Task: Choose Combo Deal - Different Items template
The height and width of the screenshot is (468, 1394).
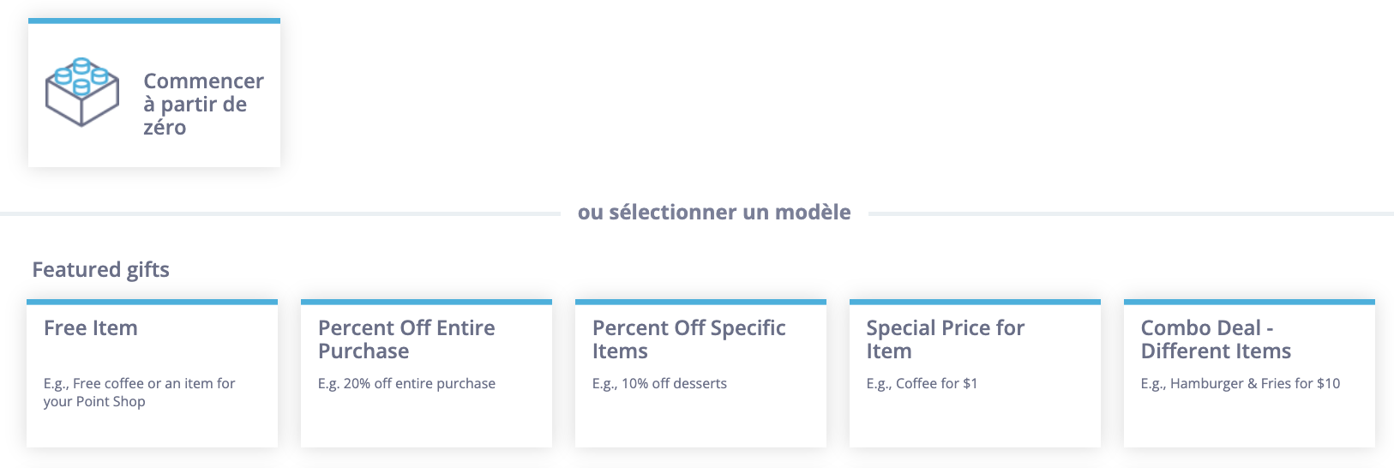Action: pyautogui.click(x=1216, y=339)
